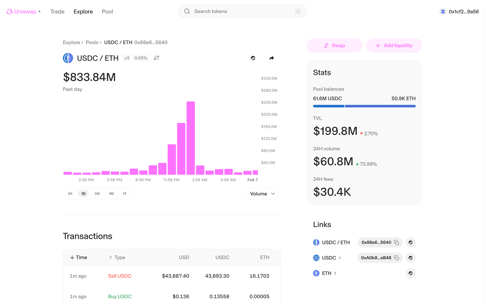The image size is (485, 303).
Task: Open the Volume chart type dropdown
Action: [x=262, y=194]
